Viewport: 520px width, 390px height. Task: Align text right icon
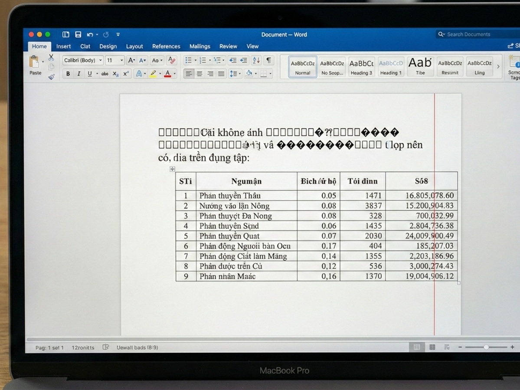click(210, 74)
